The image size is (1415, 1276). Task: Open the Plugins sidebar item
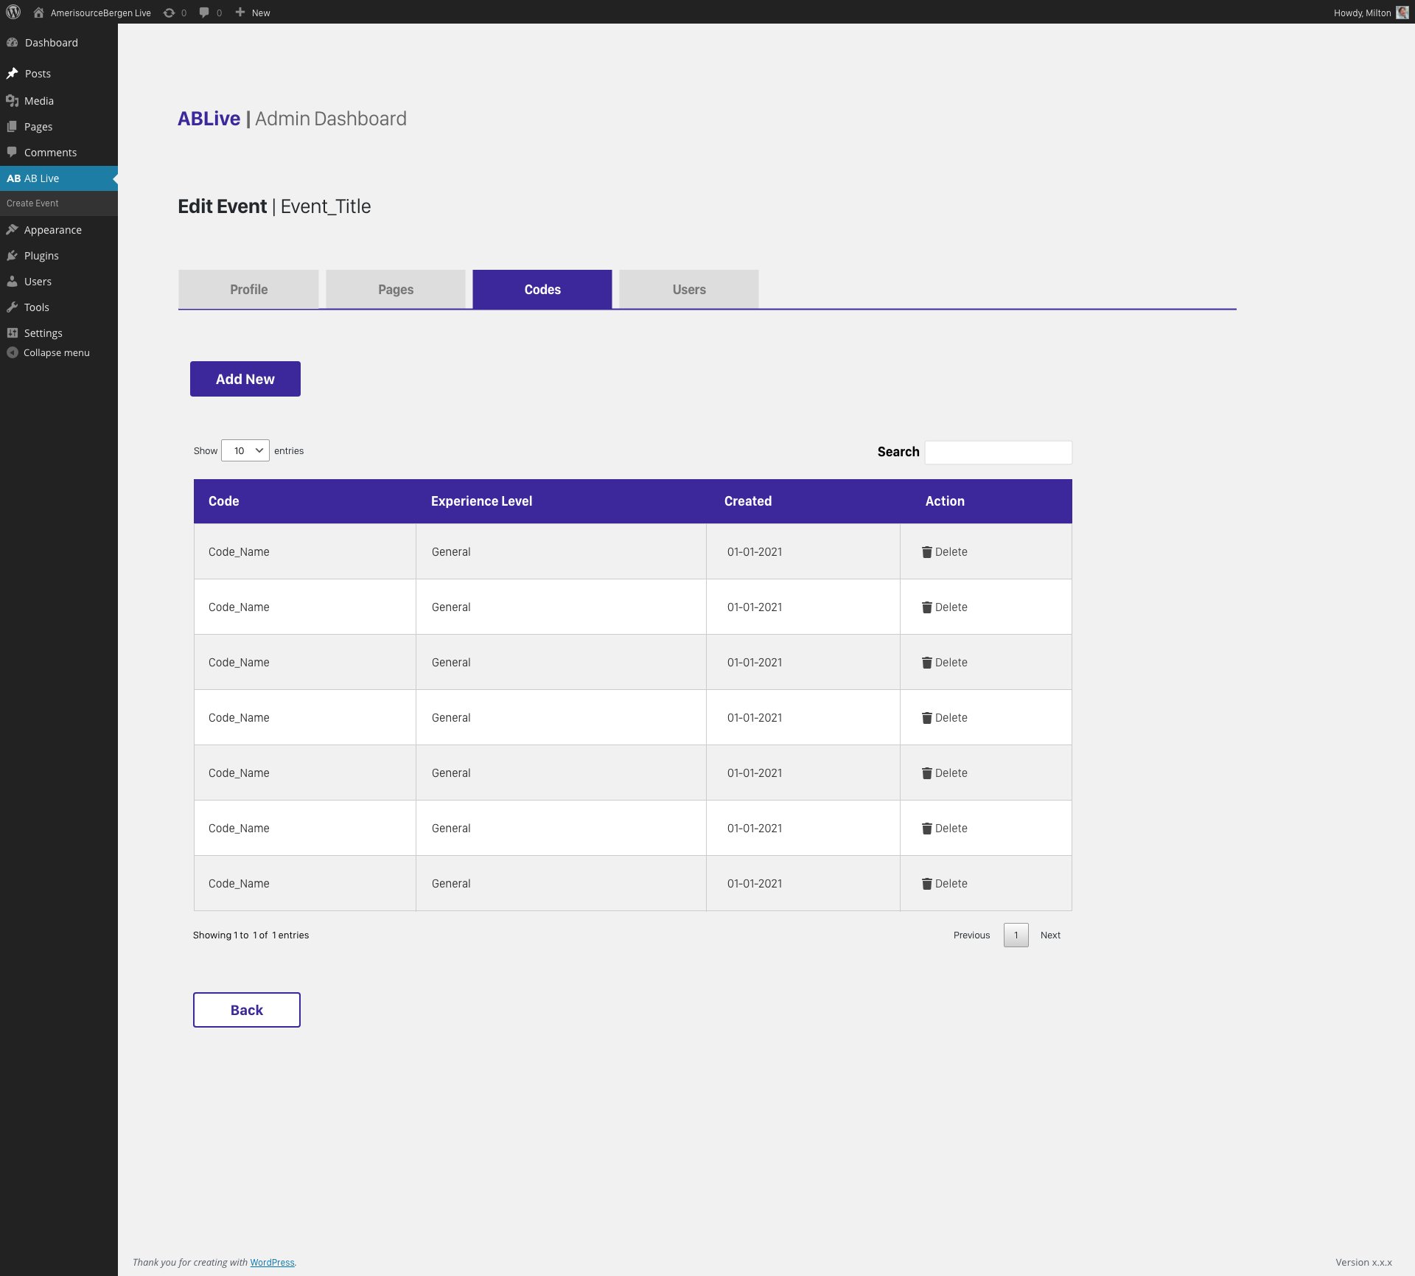(41, 256)
